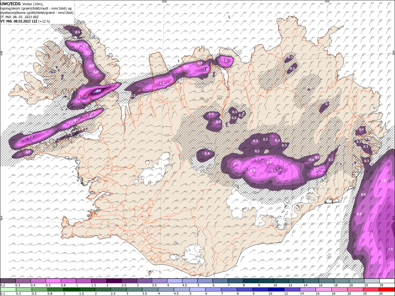Image resolution: width=395 pixels, height=296 pixels.
Task: Click the 3.6 value off the east coast
Action: [384, 180]
